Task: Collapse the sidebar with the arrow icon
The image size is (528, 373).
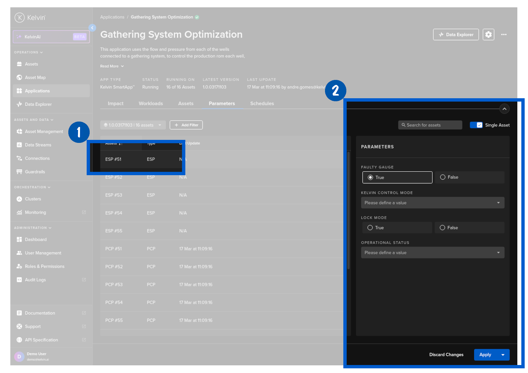Action: point(92,28)
